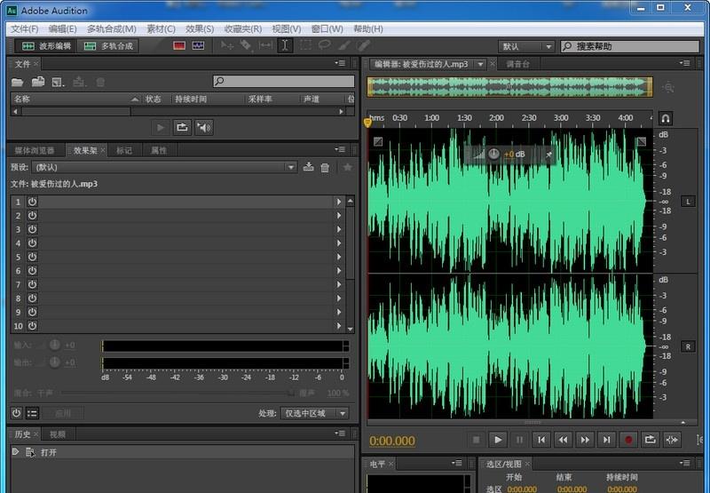710x493 pixels.
Task: Open the effect menu arrow for slot 4
Action: (339, 243)
